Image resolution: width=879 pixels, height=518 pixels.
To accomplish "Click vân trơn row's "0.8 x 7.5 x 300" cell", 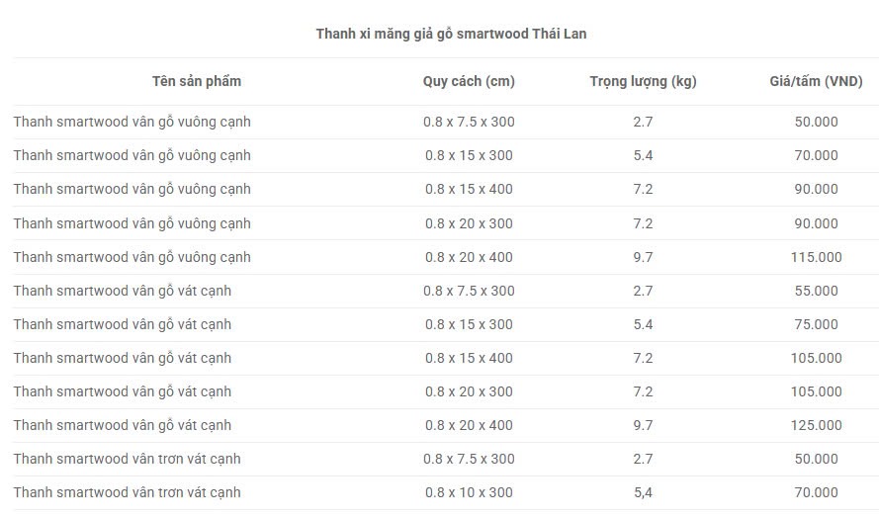I will [x=469, y=459].
